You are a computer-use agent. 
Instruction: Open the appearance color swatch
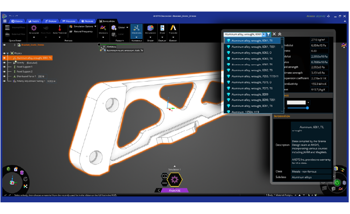pos(296,103)
